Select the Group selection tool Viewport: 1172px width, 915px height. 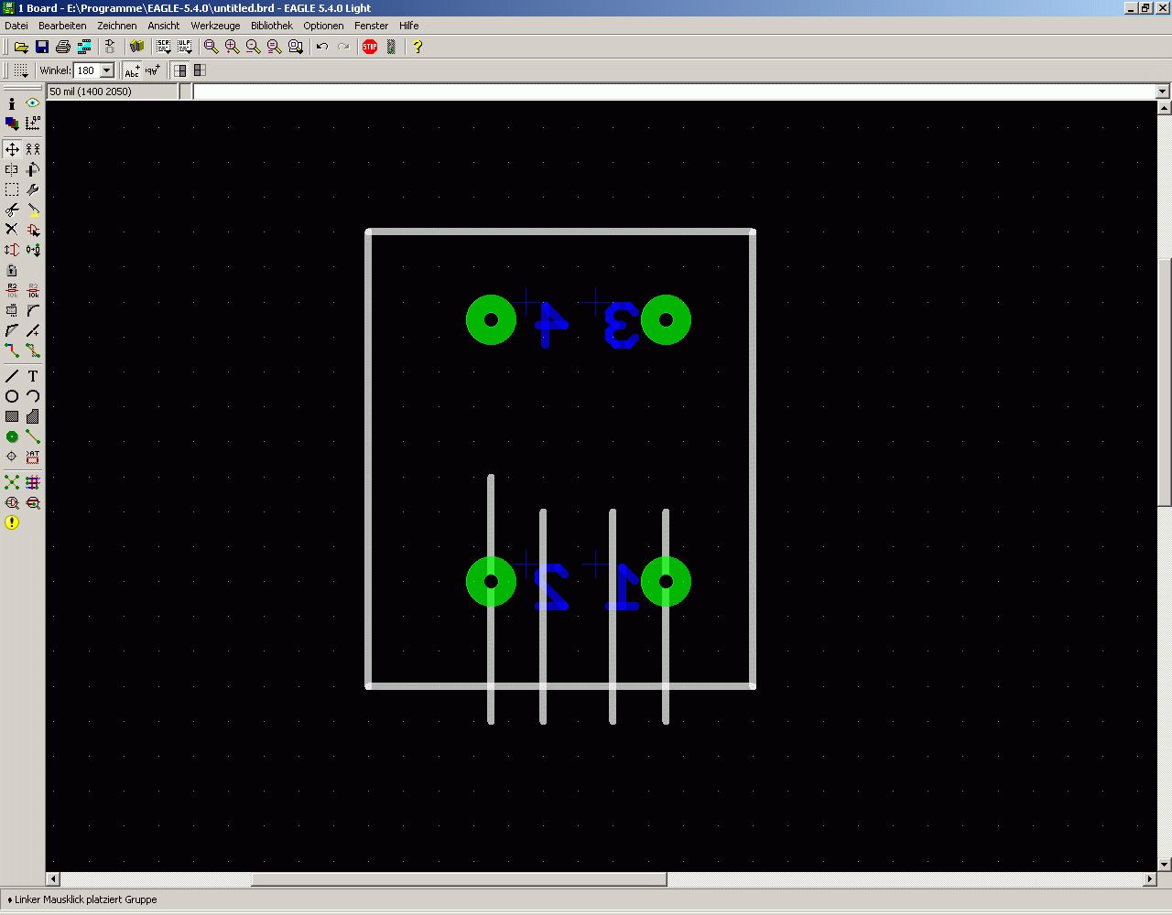click(12, 189)
